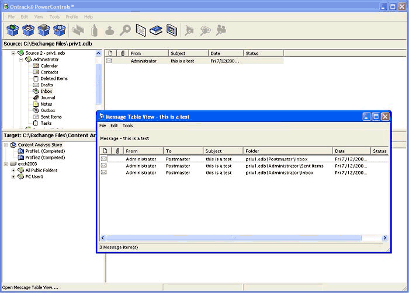Open the main window Profile menu
This screenshot has width=409, height=293.
pyautogui.click(x=72, y=17)
